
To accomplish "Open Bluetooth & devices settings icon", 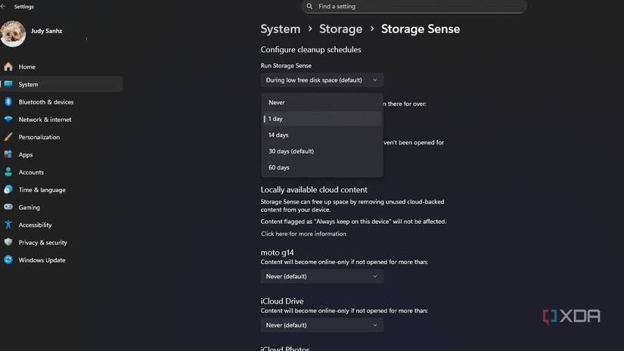I will [8, 102].
